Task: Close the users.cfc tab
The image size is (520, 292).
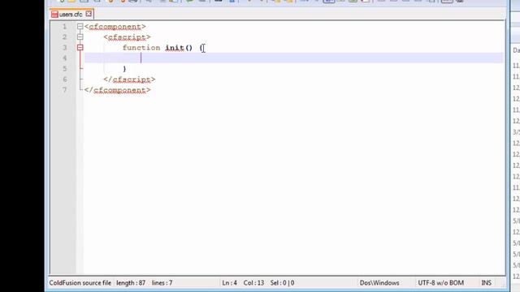Action: click(x=89, y=14)
